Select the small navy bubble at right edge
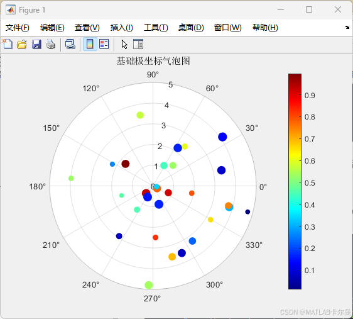The image size is (353, 319). 247,211
